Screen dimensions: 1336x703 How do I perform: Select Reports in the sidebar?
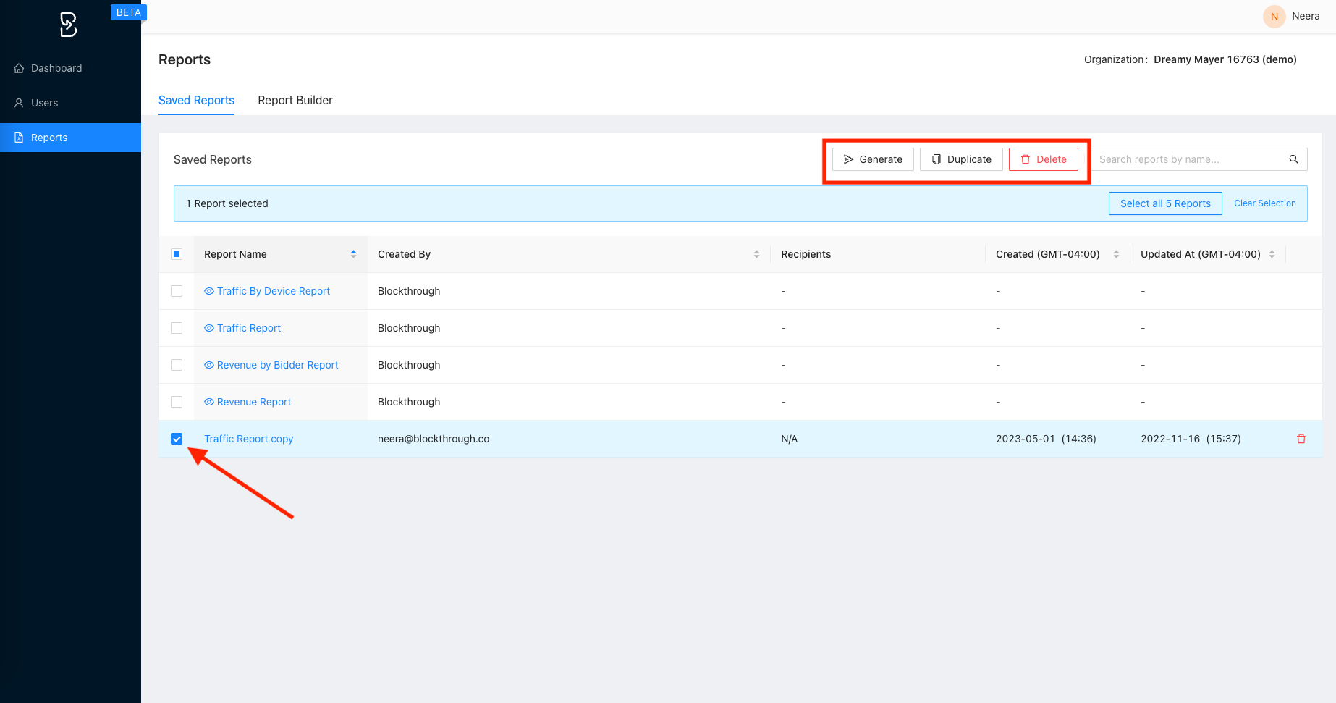tap(70, 138)
